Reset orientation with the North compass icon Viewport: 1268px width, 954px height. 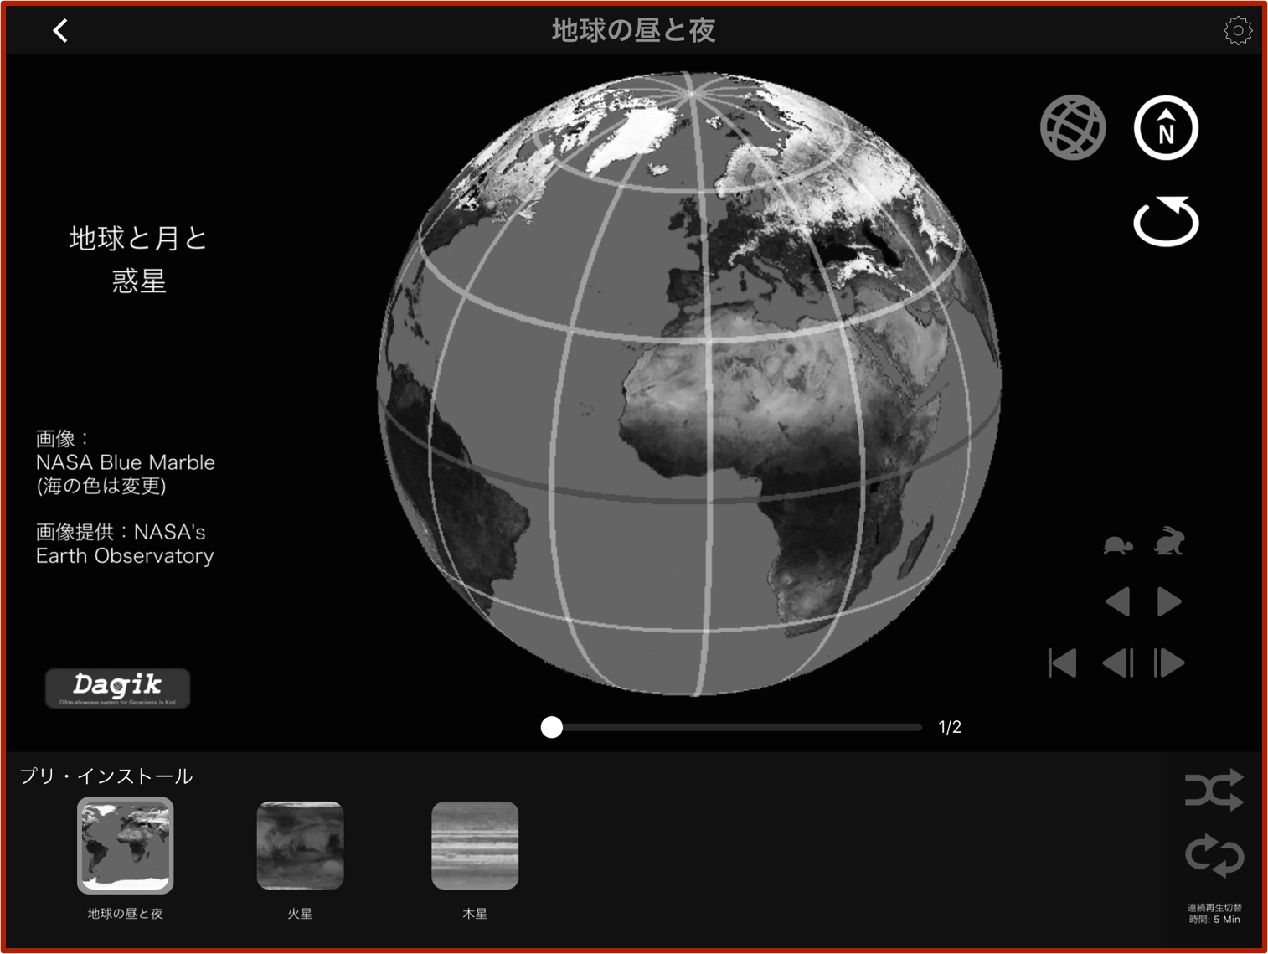point(1166,127)
